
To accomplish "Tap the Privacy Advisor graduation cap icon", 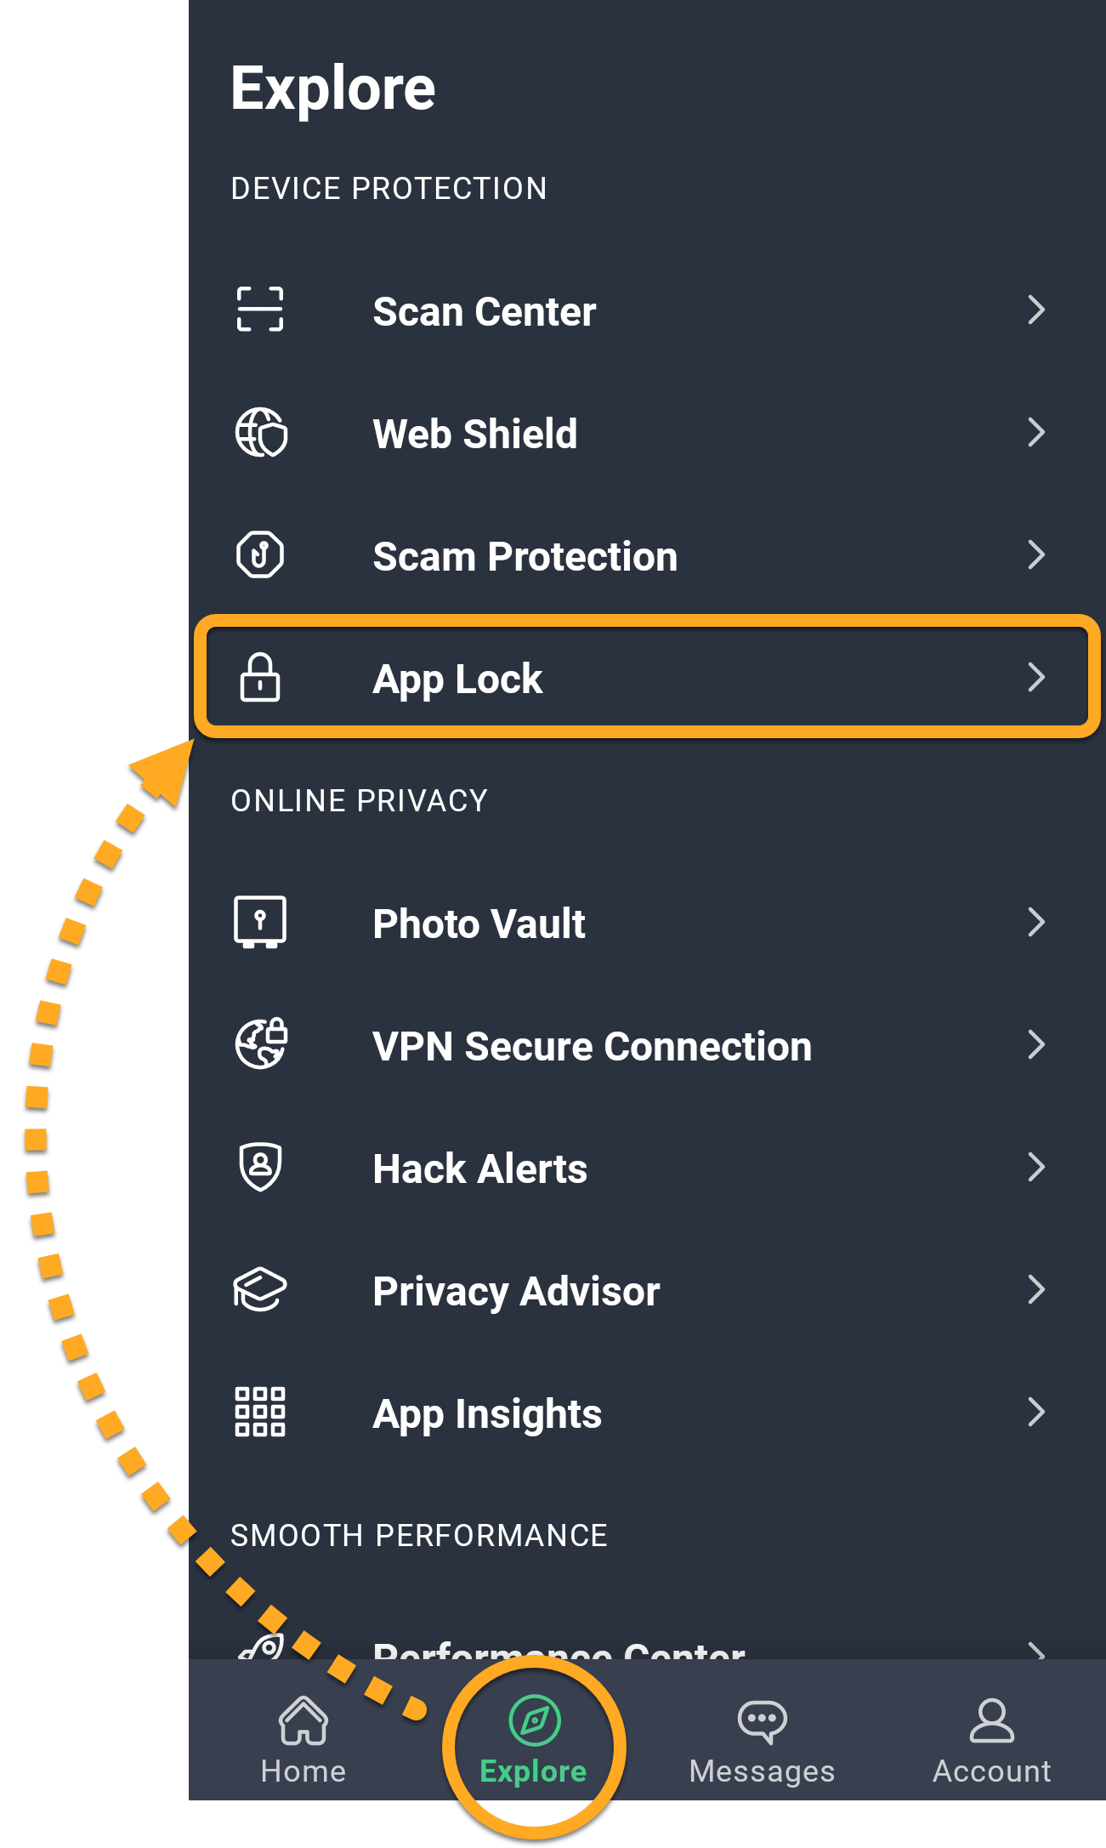I will [260, 1289].
